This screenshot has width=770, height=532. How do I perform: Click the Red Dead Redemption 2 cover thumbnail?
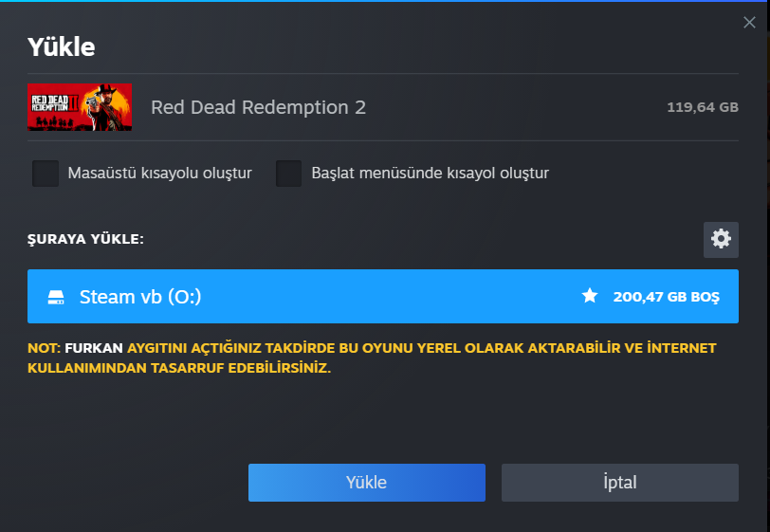(80, 107)
